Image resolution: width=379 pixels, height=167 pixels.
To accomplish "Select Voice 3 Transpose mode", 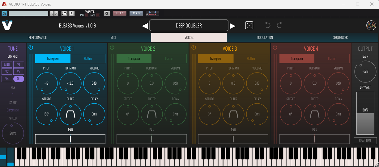I will 215,59.
